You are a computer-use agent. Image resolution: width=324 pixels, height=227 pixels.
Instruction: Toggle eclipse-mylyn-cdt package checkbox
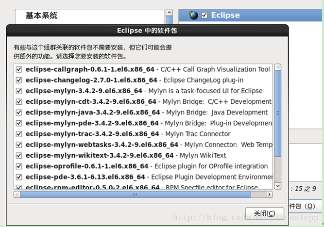[x=19, y=101]
